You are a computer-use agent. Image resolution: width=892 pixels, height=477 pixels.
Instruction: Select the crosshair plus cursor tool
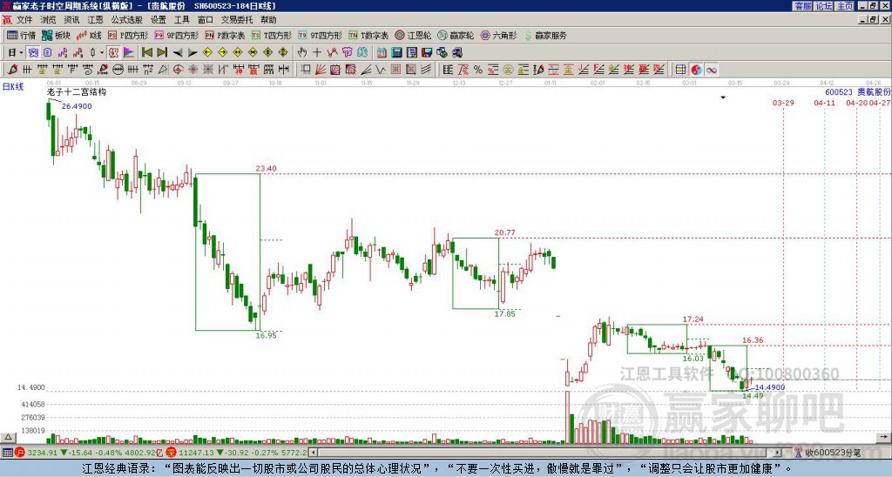[317, 53]
